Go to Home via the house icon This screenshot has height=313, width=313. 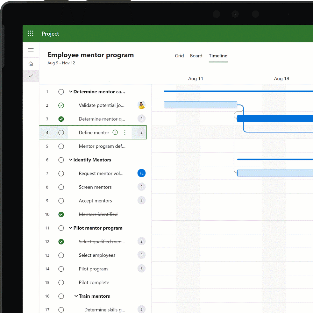point(31,64)
